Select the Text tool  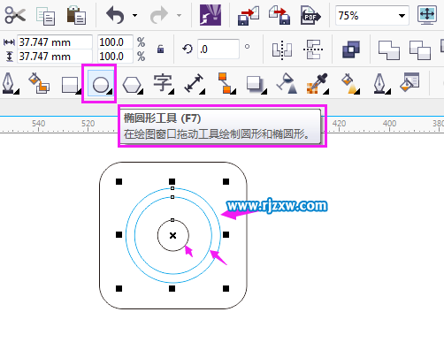click(163, 84)
